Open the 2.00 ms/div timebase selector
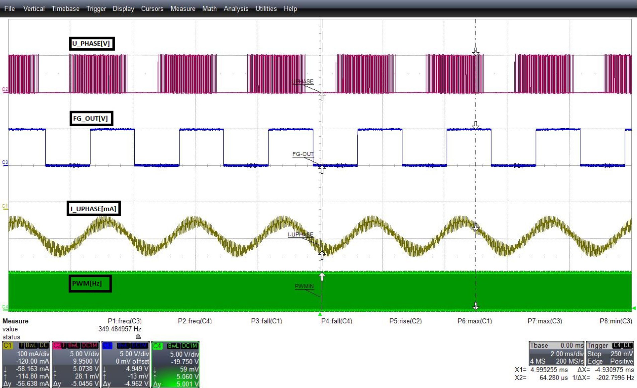637x388 pixels. click(x=567, y=354)
